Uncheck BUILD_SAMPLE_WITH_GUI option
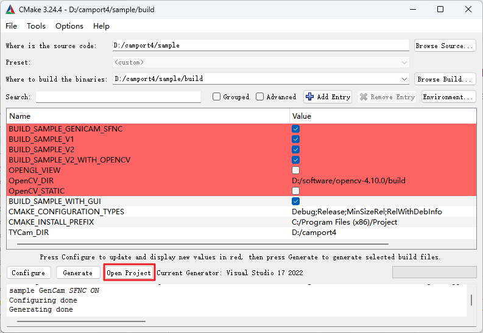Screen dimensions: 483x333 click(x=295, y=202)
